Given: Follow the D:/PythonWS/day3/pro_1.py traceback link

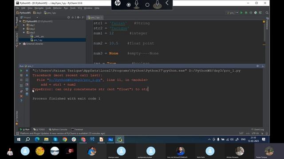Looking at the screenshot, I should point(75,80).
